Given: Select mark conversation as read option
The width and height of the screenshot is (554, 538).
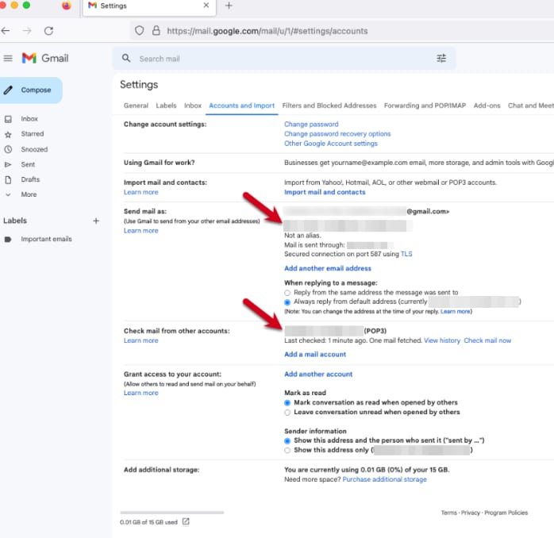Looking at the screenshot, I should pyautogui.click(x=287, y=402).
